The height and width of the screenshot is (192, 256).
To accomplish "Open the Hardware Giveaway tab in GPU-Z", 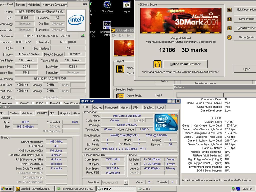I will (54, 4).
